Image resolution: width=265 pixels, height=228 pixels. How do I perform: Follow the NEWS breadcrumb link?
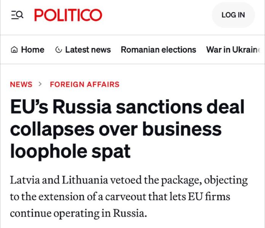click(21, 84)
